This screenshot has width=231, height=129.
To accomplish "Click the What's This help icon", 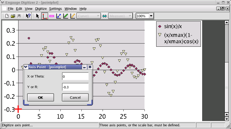I will [28, 16].
